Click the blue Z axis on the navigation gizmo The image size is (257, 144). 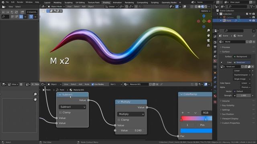click(204, 16)
